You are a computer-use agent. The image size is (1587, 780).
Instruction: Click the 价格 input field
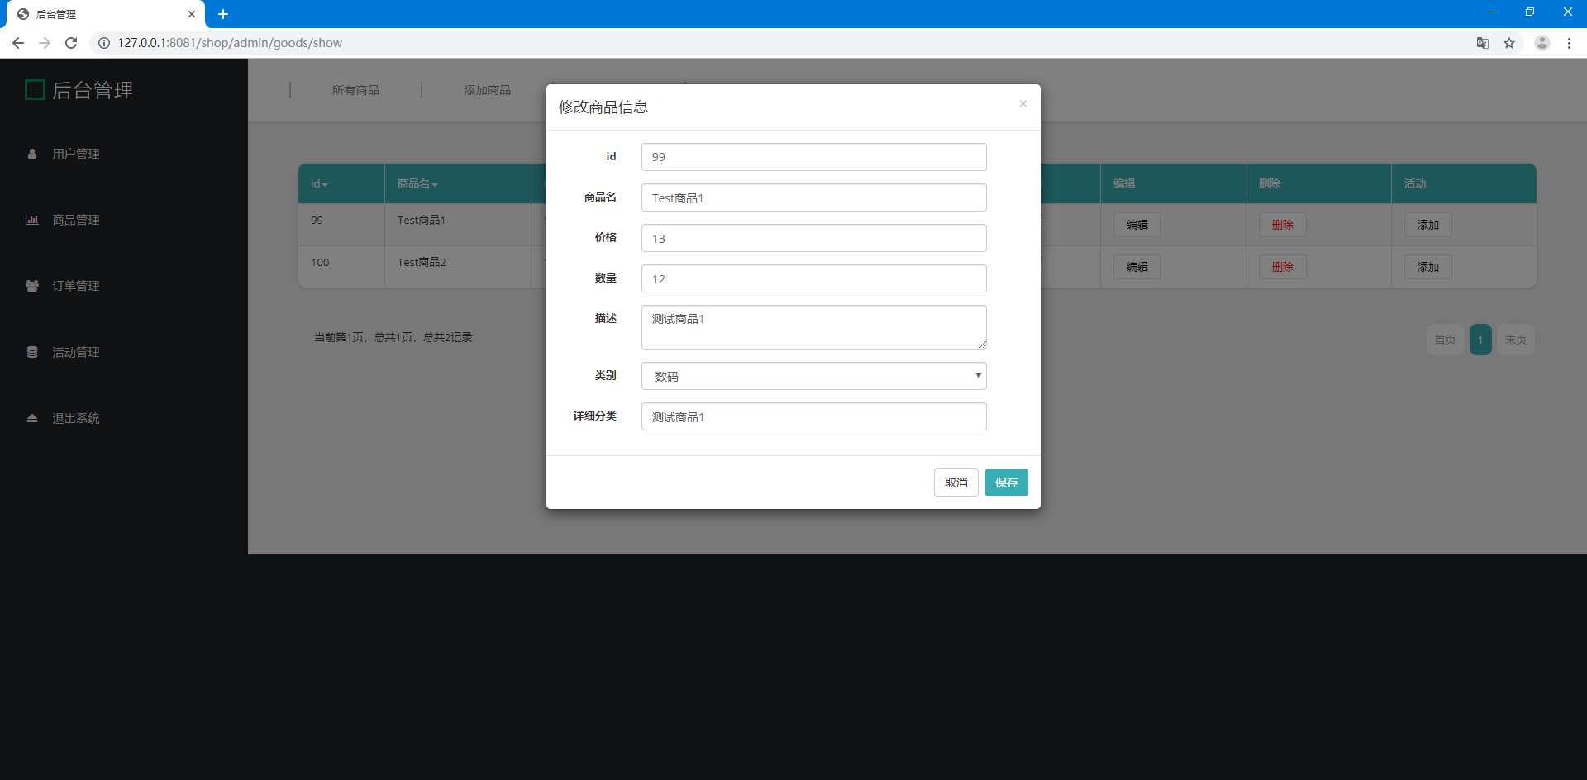[814, 238]
